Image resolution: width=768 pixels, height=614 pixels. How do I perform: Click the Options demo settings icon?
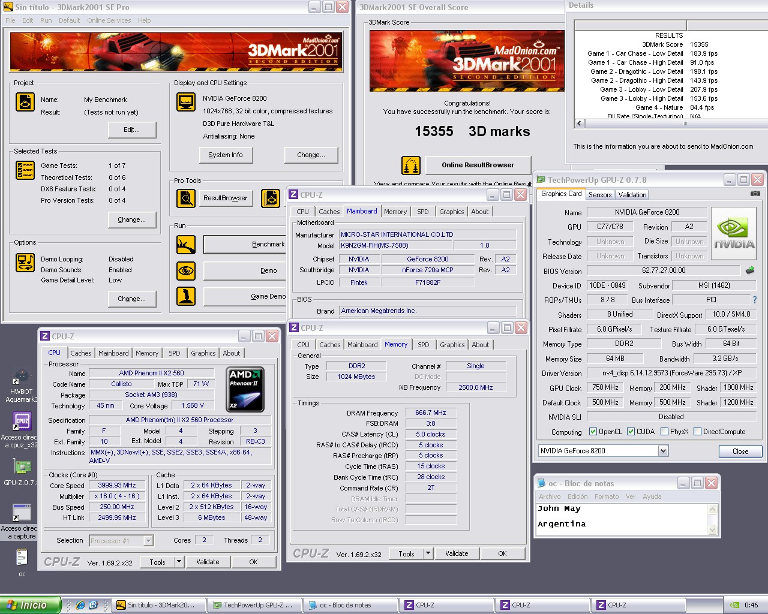(x=25, y=263)
